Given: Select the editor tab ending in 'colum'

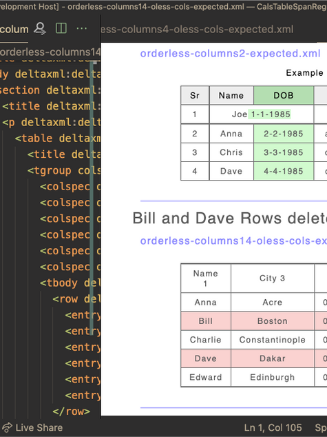Looking at the screenshot, I should coord(14,29).
